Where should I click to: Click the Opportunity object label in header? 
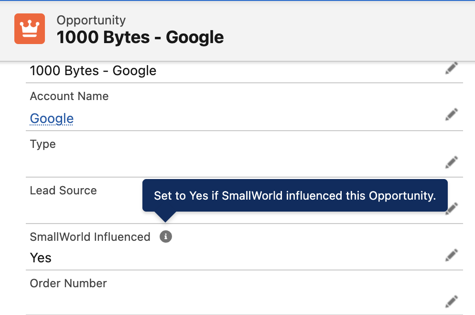[x=91, y=20]
